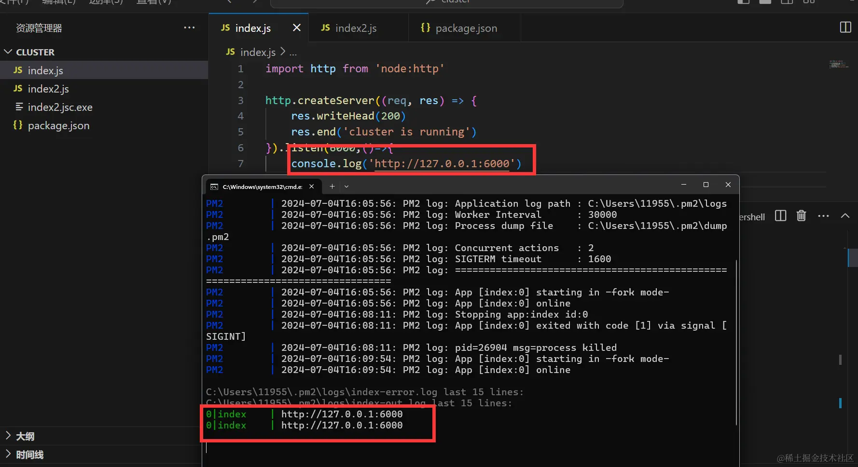Click the 'index-error.log last 15 lines' text
Screen dimensions: 858x467
(x=365, y=392)
